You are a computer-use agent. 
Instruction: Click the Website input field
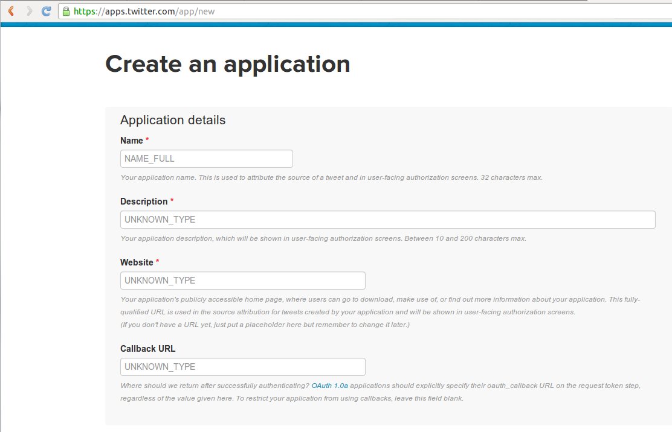point(243,281)
